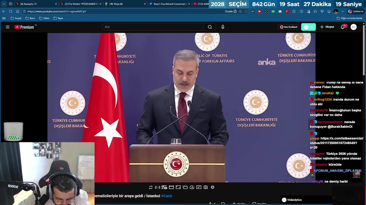The width and height of the screenshot is (366, 205).
Task: Open the favorites list star icon
Action: [315, 11]
